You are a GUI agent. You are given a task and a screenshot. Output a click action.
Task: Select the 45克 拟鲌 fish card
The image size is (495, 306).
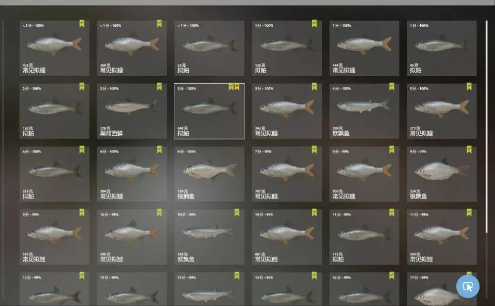442,48
